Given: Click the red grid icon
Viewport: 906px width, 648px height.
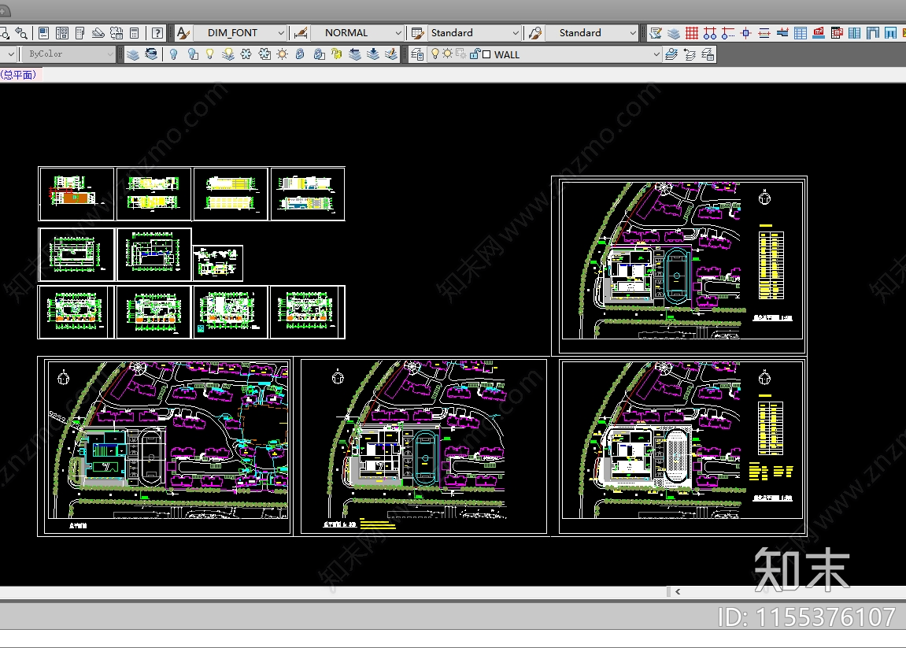Looking at the screenshot, I should tap(692, 33).
